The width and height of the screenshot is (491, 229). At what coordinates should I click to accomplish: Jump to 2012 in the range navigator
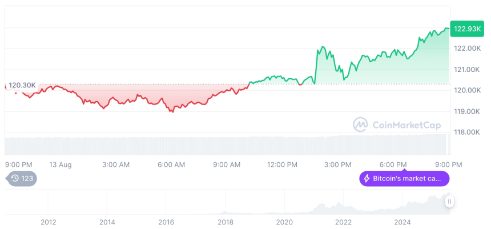coord(48,222)
